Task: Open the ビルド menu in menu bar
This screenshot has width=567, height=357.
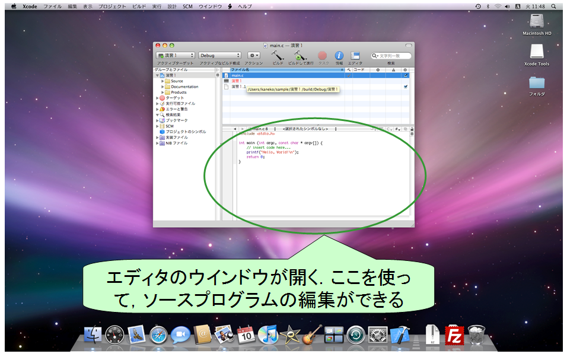Action: [x=139, y=7]
